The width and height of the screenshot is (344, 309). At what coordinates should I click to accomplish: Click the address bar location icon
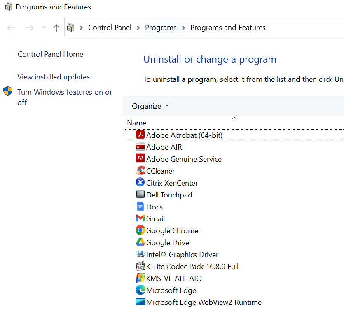coord(70,28)
